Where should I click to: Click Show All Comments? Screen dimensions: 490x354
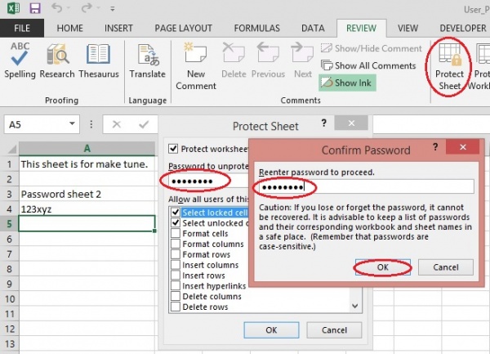click(369, 65)
